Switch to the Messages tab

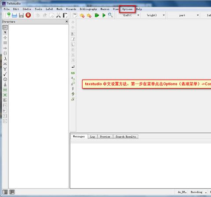[x=79, y=136]
